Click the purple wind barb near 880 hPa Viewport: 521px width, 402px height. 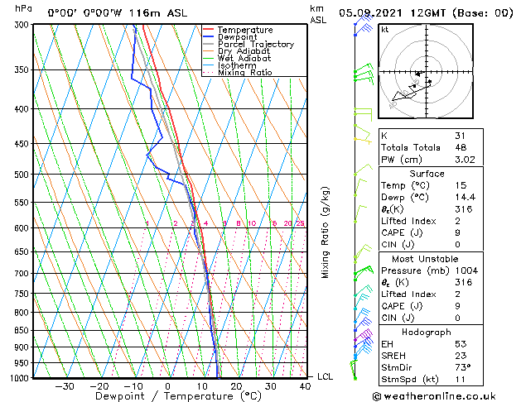(x=363, y=335)
